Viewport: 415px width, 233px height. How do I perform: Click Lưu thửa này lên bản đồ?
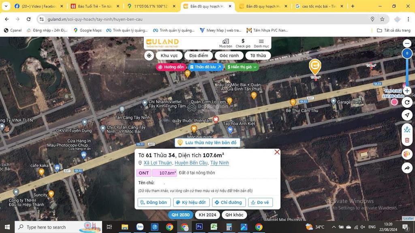point(207,143)
